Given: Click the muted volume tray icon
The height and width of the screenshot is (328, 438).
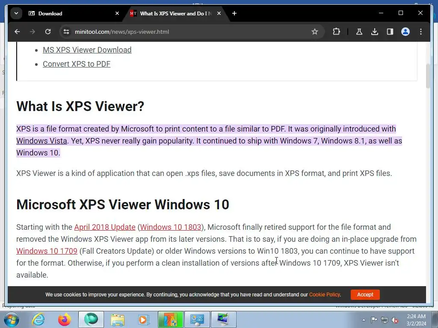Looking at the screenshot, I should [x=395, y=320].
